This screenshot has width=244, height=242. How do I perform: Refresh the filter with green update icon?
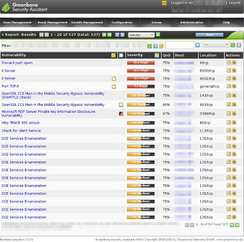(x=149, y=46)
